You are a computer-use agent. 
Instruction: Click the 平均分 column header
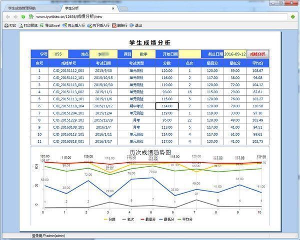point(257,63)
